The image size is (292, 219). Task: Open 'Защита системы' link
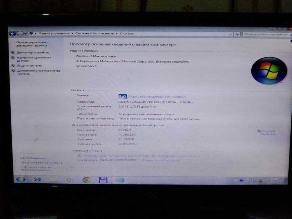30,66
